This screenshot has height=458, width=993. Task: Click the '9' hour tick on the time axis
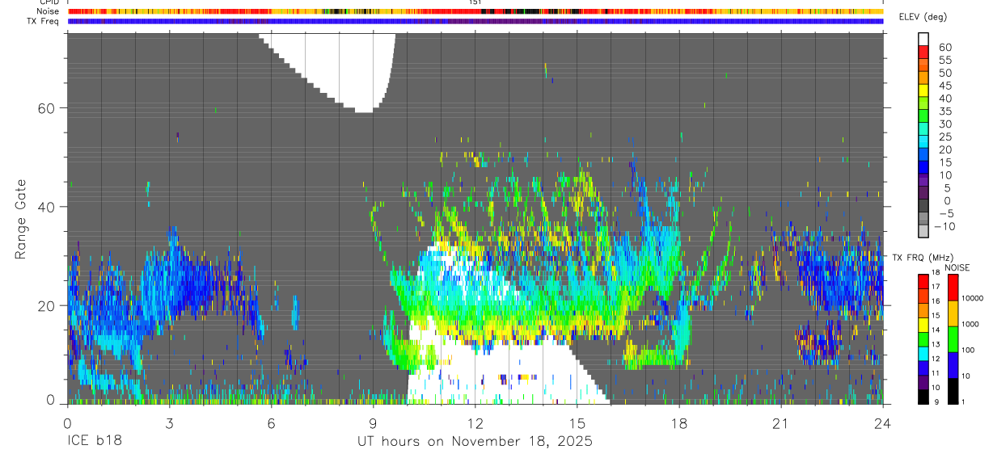[373, 423]
